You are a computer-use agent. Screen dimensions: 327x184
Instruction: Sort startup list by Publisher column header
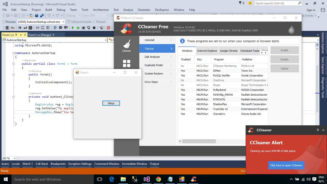tap(253, 59)
